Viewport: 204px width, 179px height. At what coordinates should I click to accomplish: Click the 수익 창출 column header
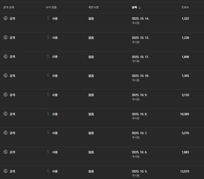[51, 8]
